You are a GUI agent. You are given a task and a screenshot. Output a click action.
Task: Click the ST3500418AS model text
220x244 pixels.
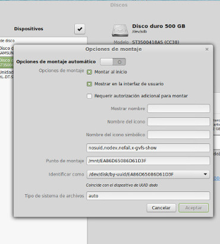156,42
